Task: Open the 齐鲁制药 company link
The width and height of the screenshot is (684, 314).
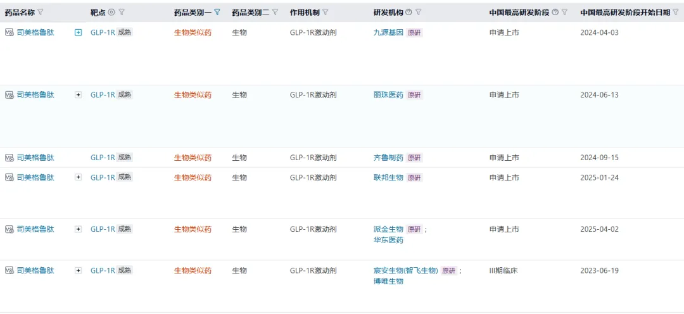Action: (388, 158)
